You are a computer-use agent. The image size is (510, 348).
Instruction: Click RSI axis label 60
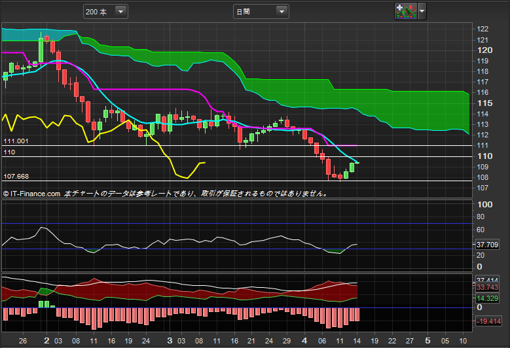[481, 230]
